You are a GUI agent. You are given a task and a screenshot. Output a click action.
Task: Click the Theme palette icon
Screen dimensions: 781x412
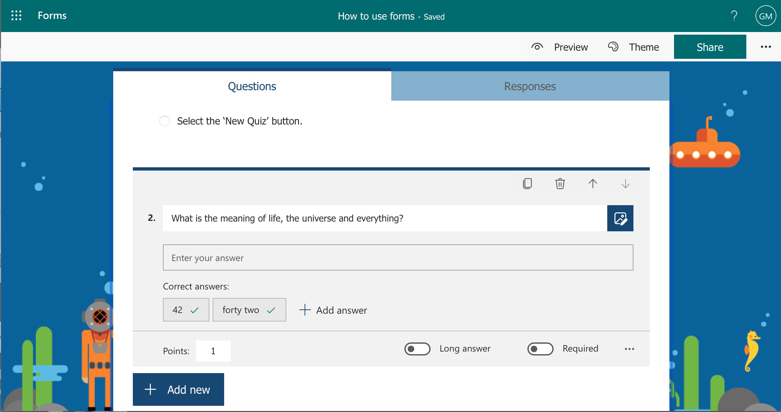click(613, 47)
